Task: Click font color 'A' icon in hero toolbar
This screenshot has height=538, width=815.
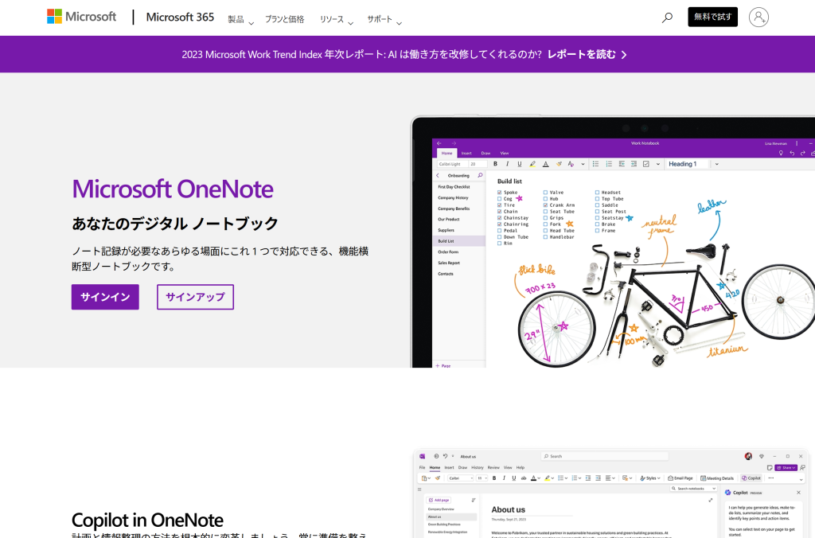Action: [x=545, y=164]
